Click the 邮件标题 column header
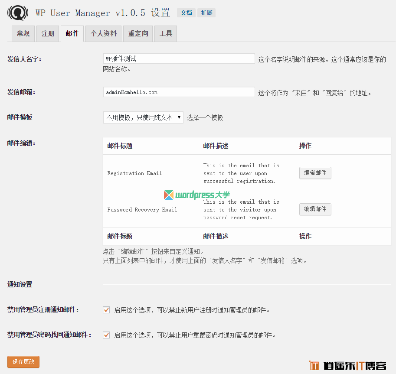Image resolution: width=396 pixels, height=374 pixels. (x=120, y=146)
